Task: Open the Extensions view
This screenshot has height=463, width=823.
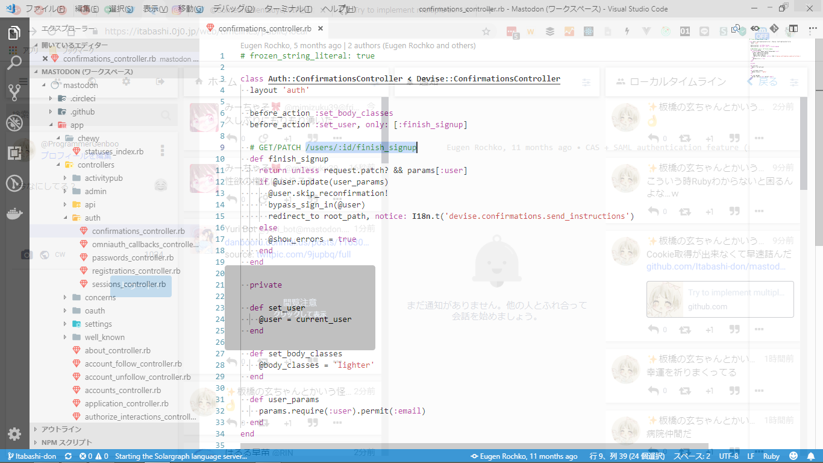Action: [14, 153]
